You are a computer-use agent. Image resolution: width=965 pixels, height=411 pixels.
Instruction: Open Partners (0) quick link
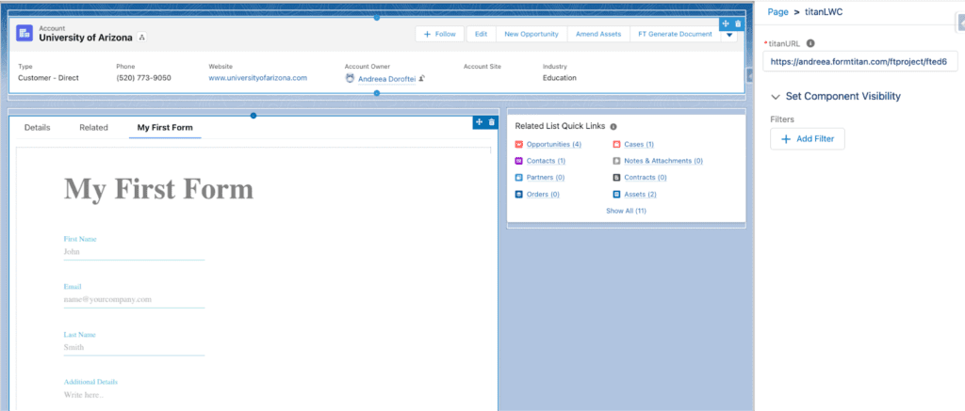(x=546, y=178)
